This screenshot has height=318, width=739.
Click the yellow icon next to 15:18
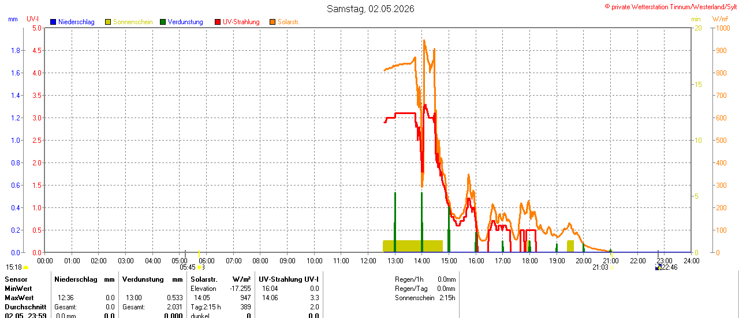pos(25,267)
